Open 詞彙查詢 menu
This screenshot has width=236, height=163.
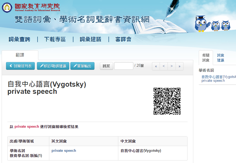click(x=19, y=39)
